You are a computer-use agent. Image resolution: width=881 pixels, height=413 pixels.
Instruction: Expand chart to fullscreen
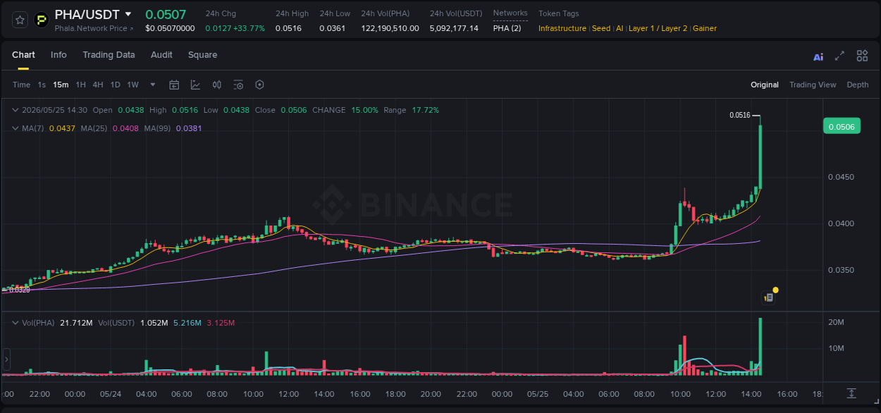tap(839, 56)
